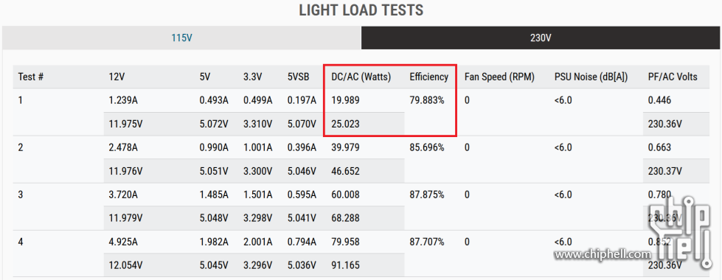
Task: Click the PF/AC Volts column header
Action: pos(673,77)
